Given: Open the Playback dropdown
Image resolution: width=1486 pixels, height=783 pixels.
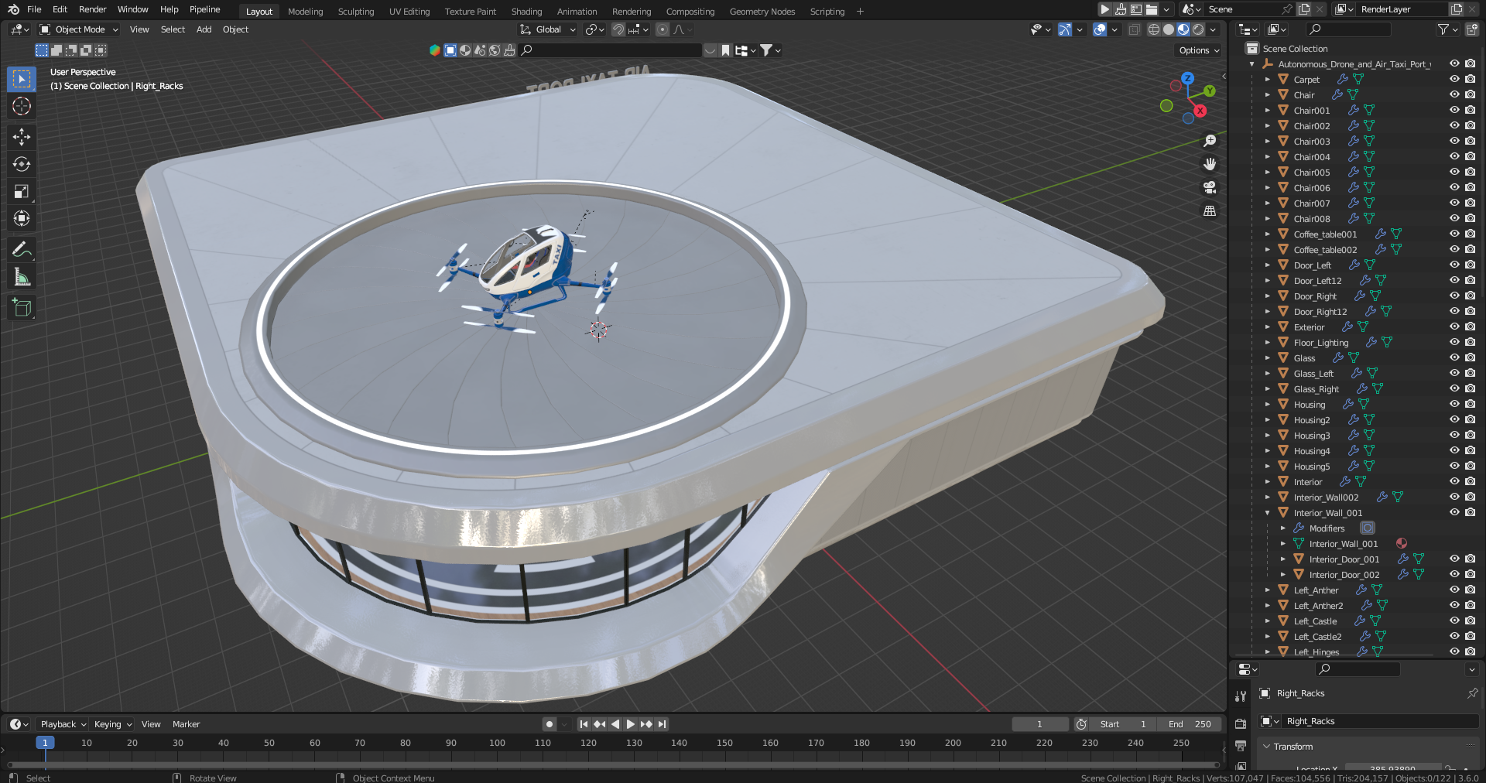Looking at the screenshot, I should [63, 724].
